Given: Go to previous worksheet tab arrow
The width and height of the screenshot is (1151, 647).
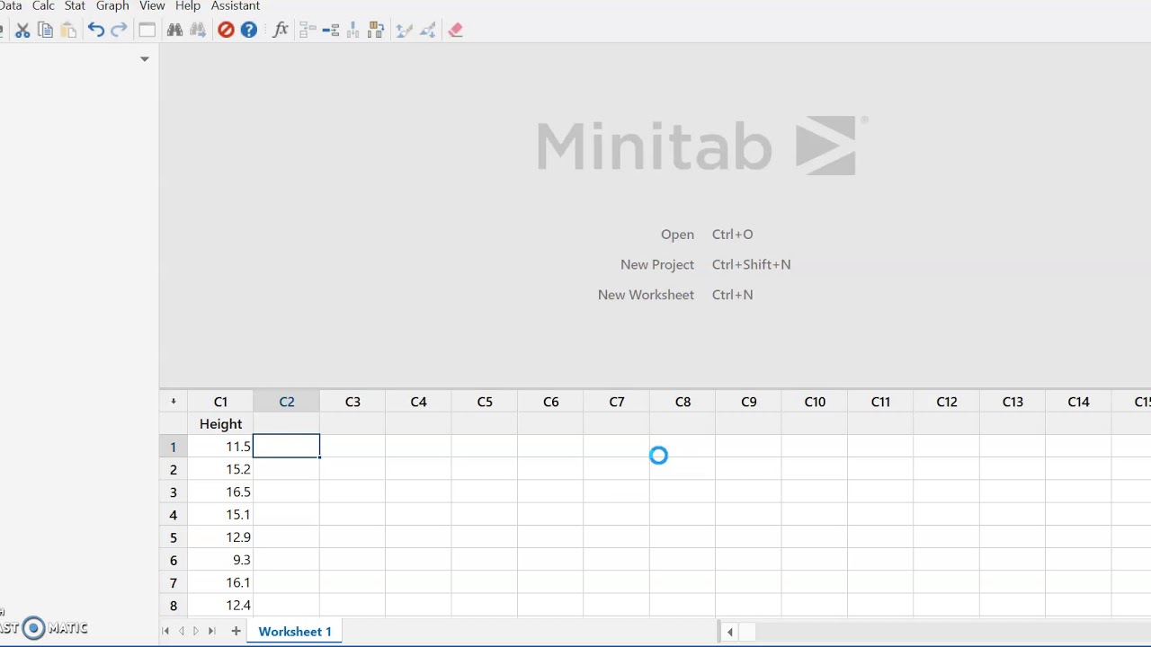Looking at the screenshot, I should click(181, 632).
